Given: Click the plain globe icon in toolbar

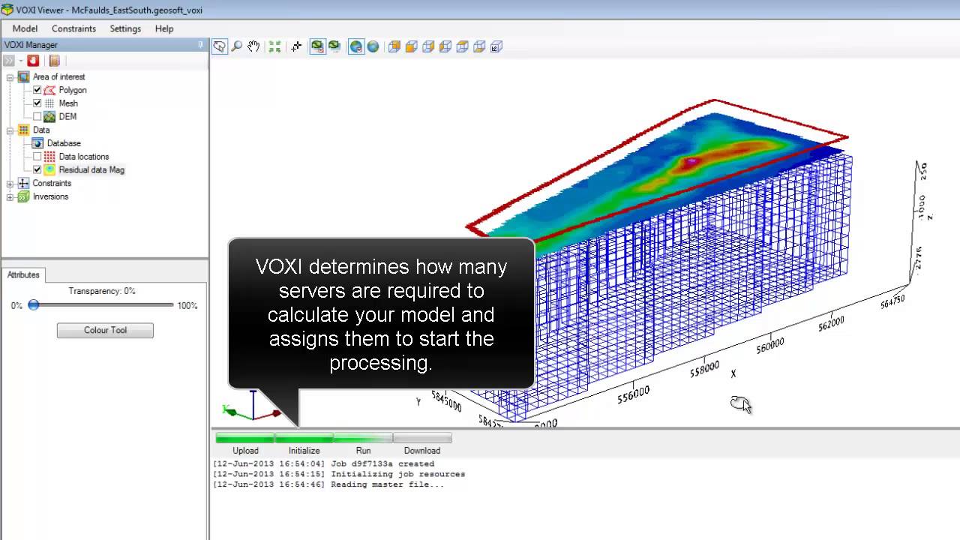Looking at the screenshot, I should point(373,46).
